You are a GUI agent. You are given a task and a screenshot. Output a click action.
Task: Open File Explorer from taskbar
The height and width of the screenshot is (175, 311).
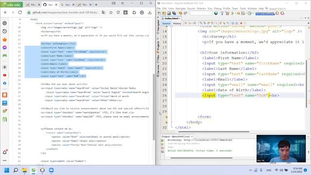pyautogui.click(x=25, y=170)
